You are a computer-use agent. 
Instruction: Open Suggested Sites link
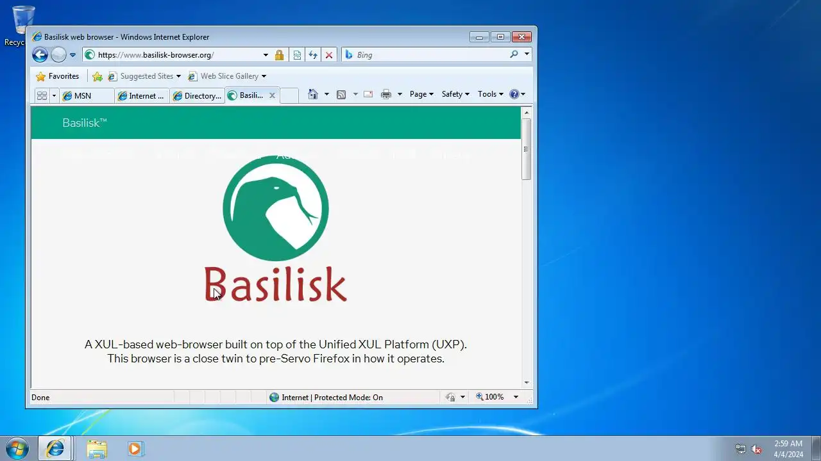[144, 76]
